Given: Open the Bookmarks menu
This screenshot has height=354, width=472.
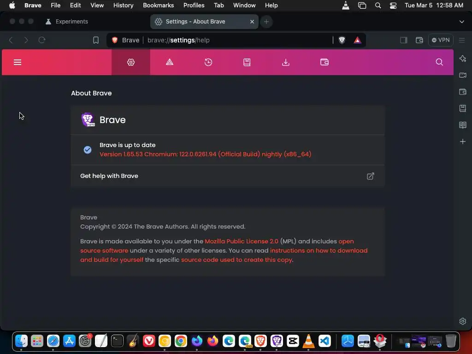Looking at the screenshot, I should click(159, 5).
